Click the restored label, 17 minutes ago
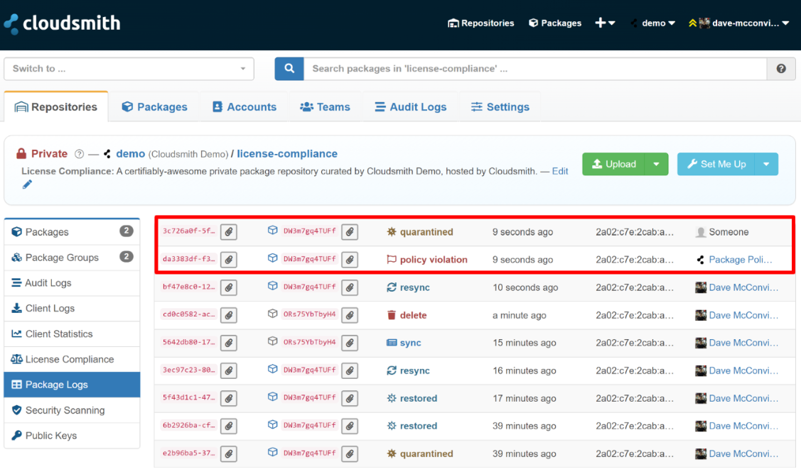This screenshot has height=469, width=801. tap(419, 398)
